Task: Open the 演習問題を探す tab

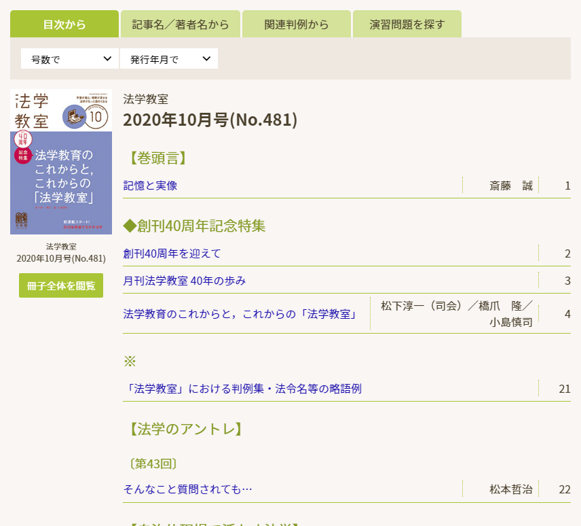Action: pos(407,24)
